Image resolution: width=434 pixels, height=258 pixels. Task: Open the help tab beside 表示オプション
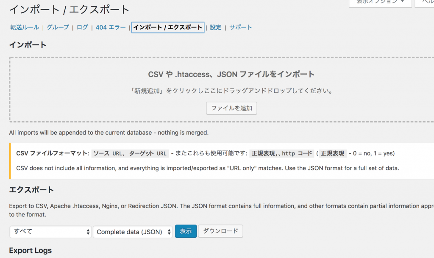coord(425,2)
